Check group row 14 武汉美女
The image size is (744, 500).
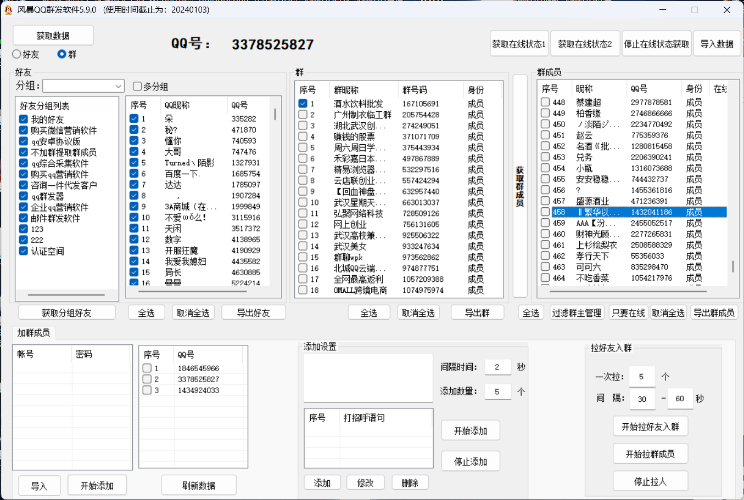(x=303, y=246)
